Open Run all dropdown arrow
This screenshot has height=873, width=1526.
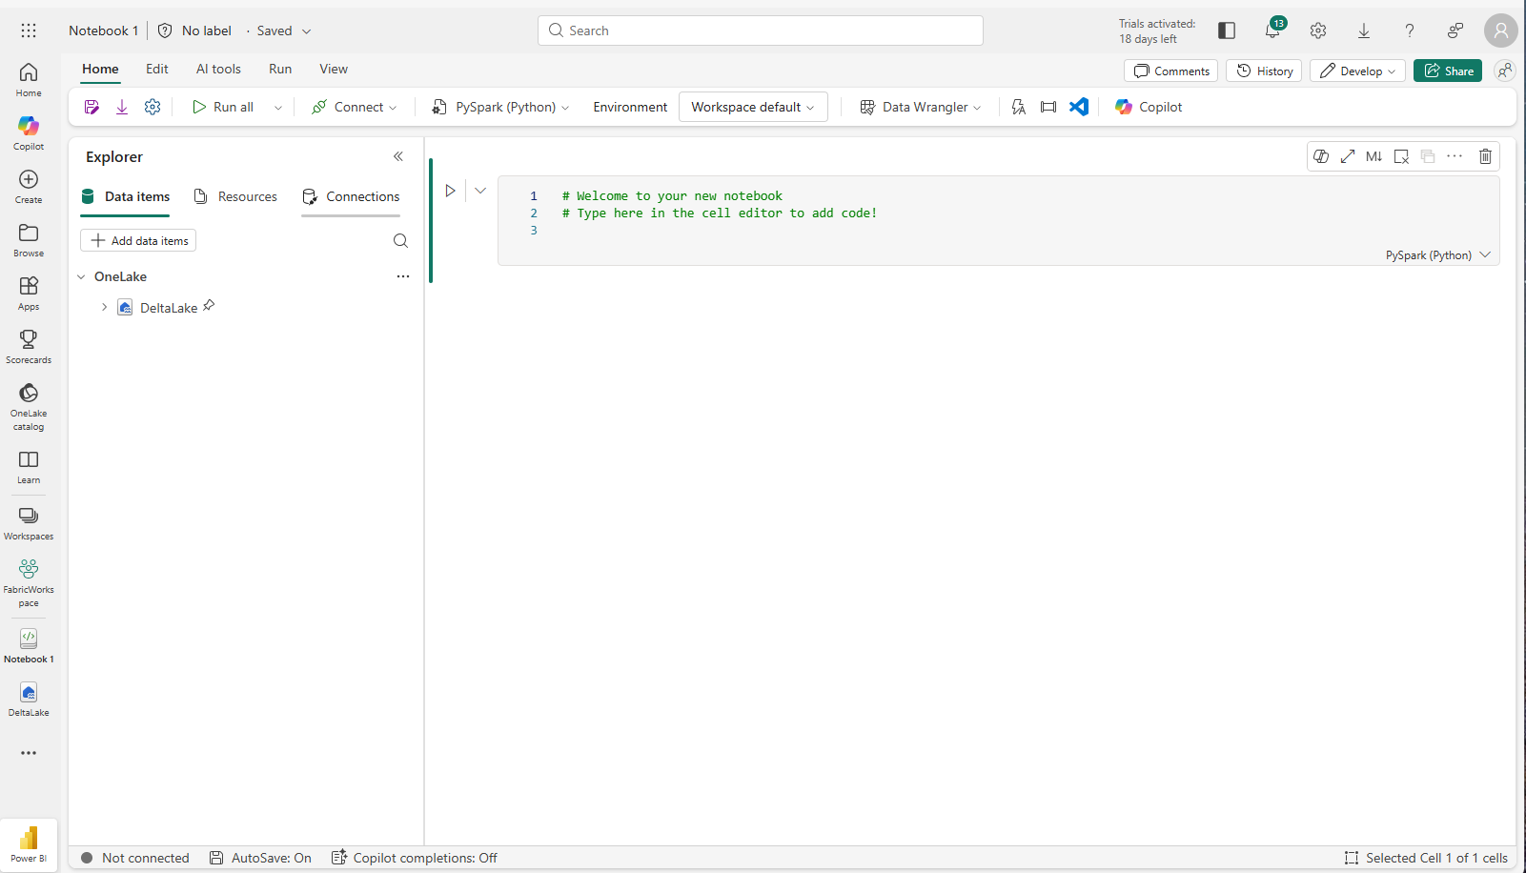[278, 108]
